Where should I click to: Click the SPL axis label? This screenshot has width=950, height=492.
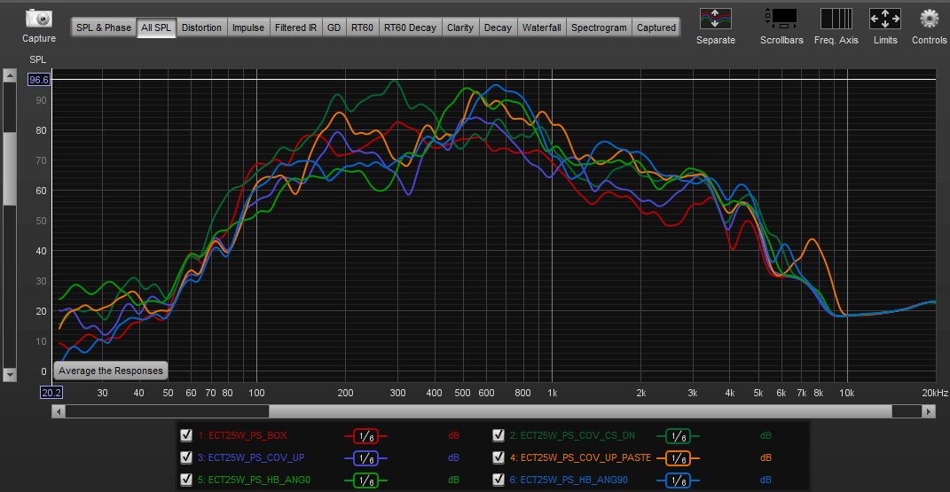(x=37, y=59)
